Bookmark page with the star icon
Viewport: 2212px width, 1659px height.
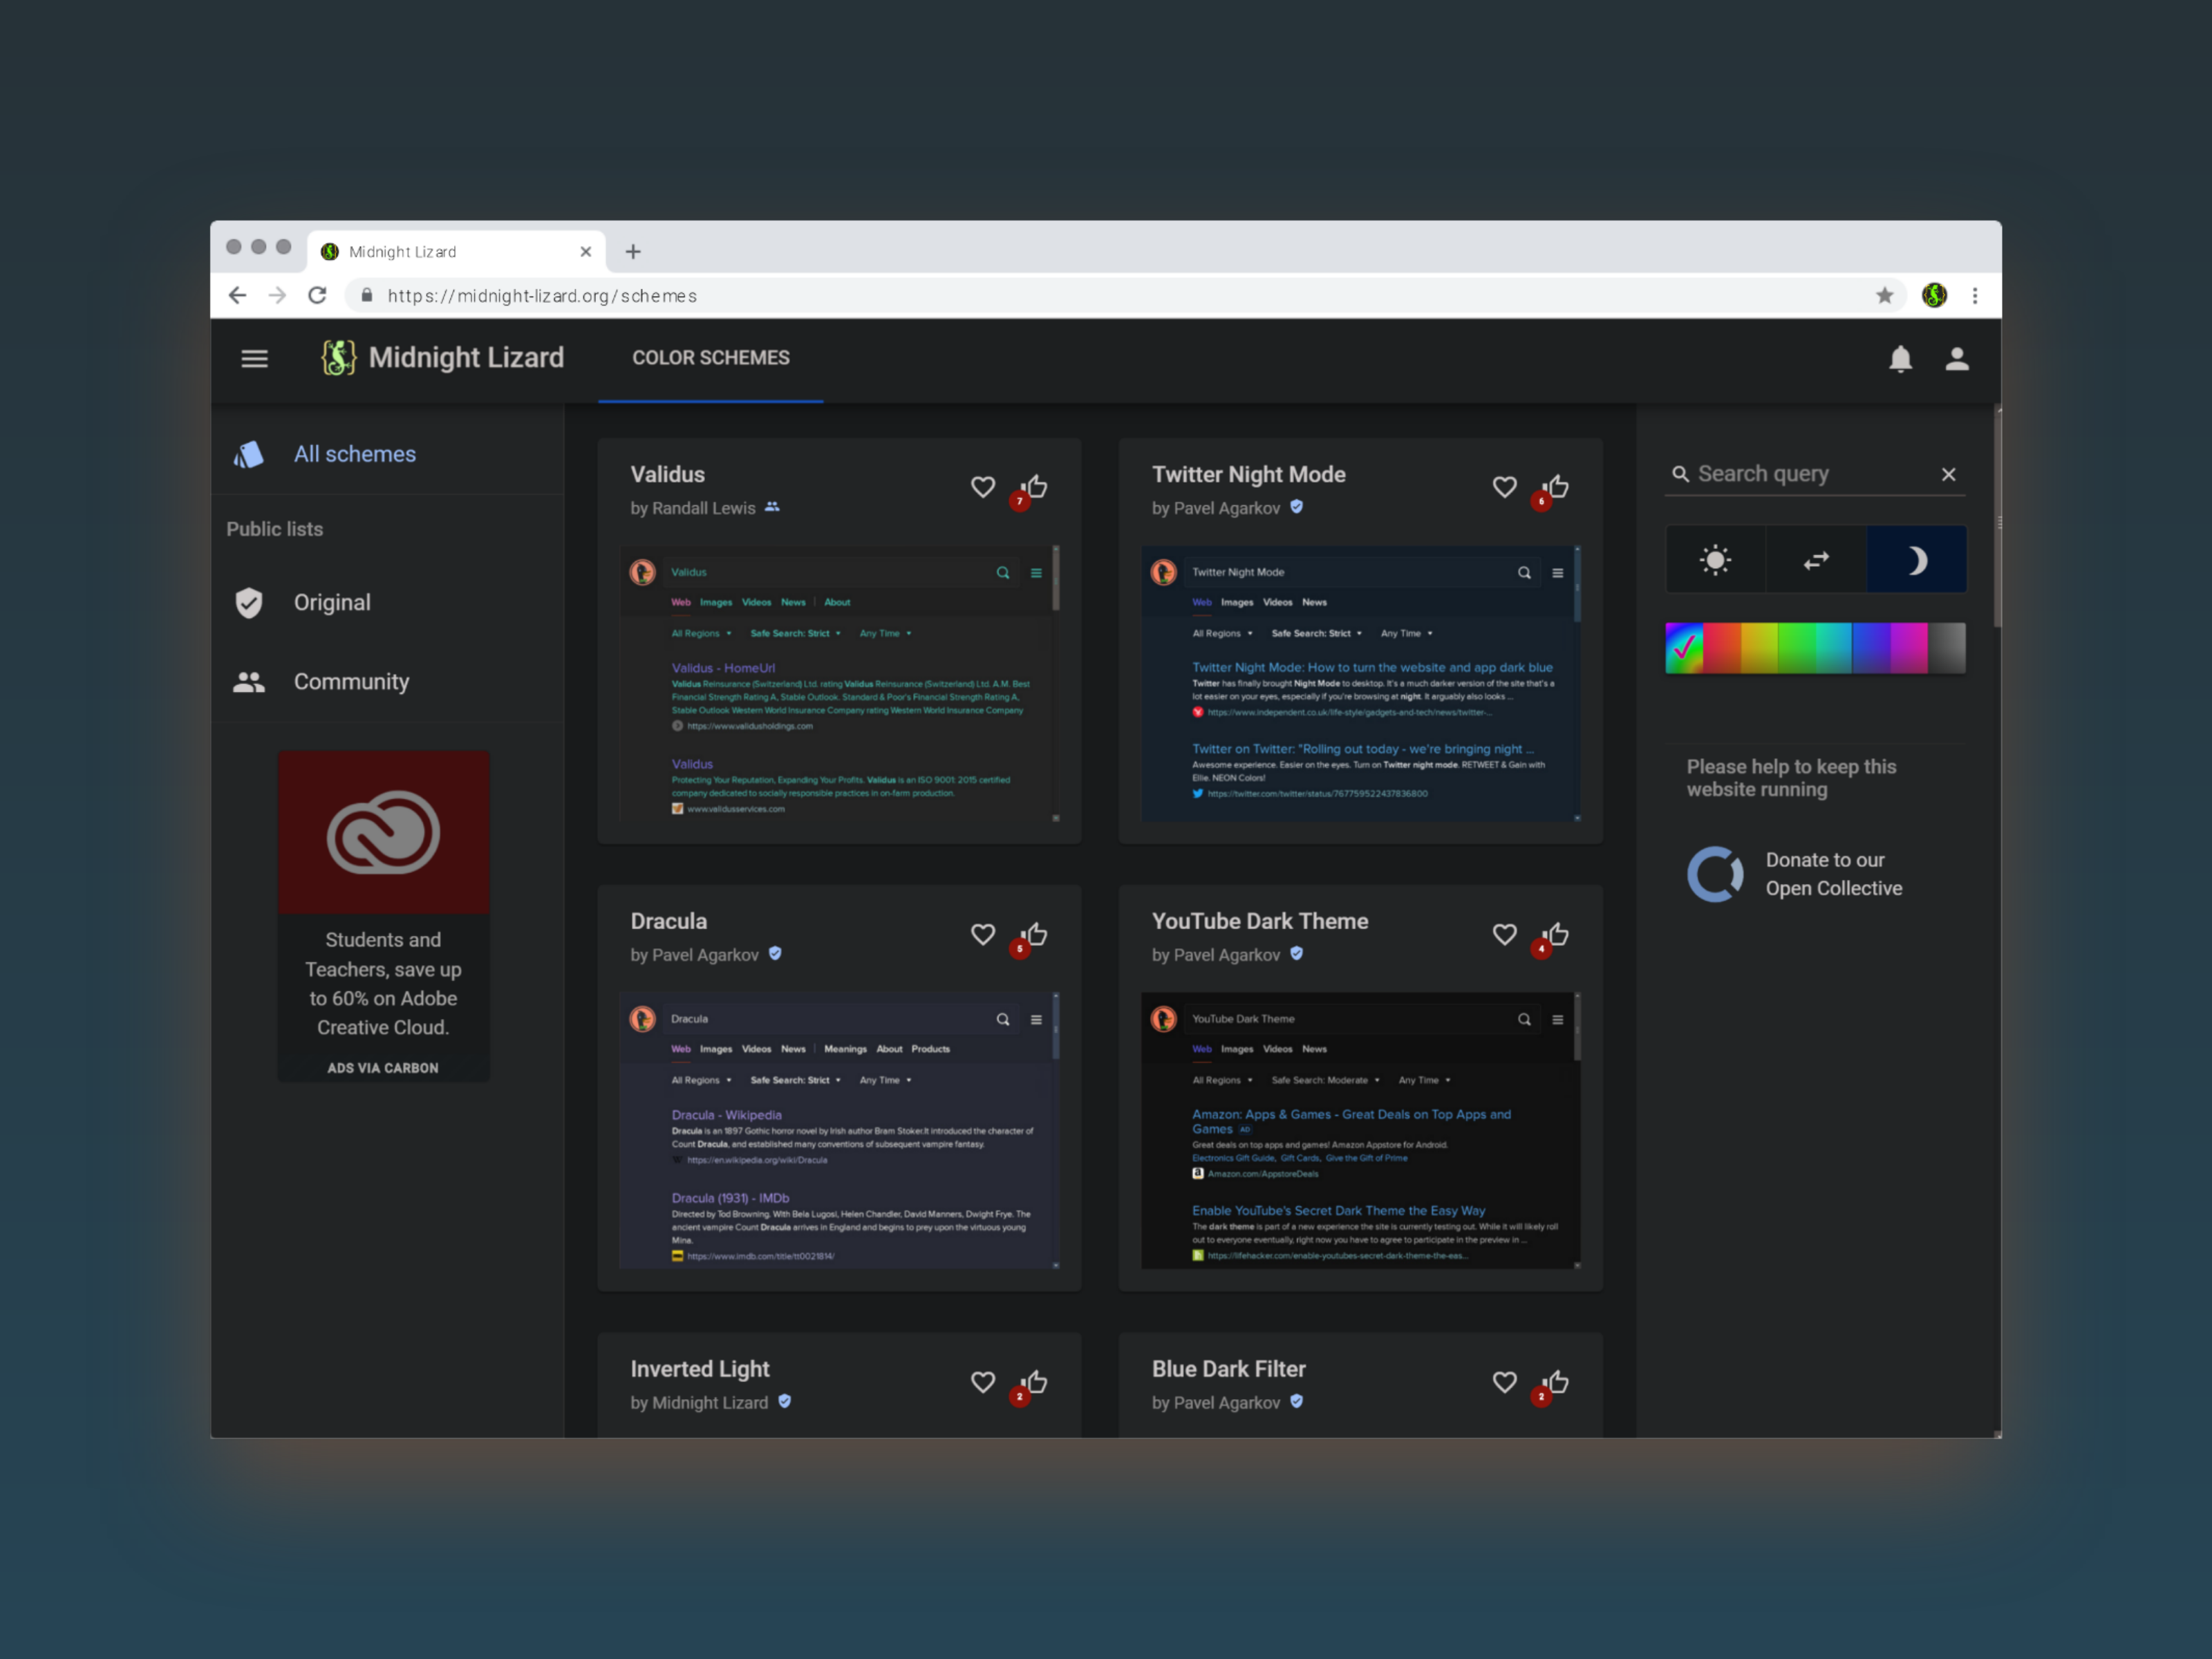click(1884, 295)
